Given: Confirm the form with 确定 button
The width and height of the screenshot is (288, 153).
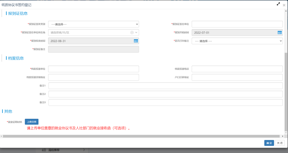Looking at the screenshot, I should point(269,143).
